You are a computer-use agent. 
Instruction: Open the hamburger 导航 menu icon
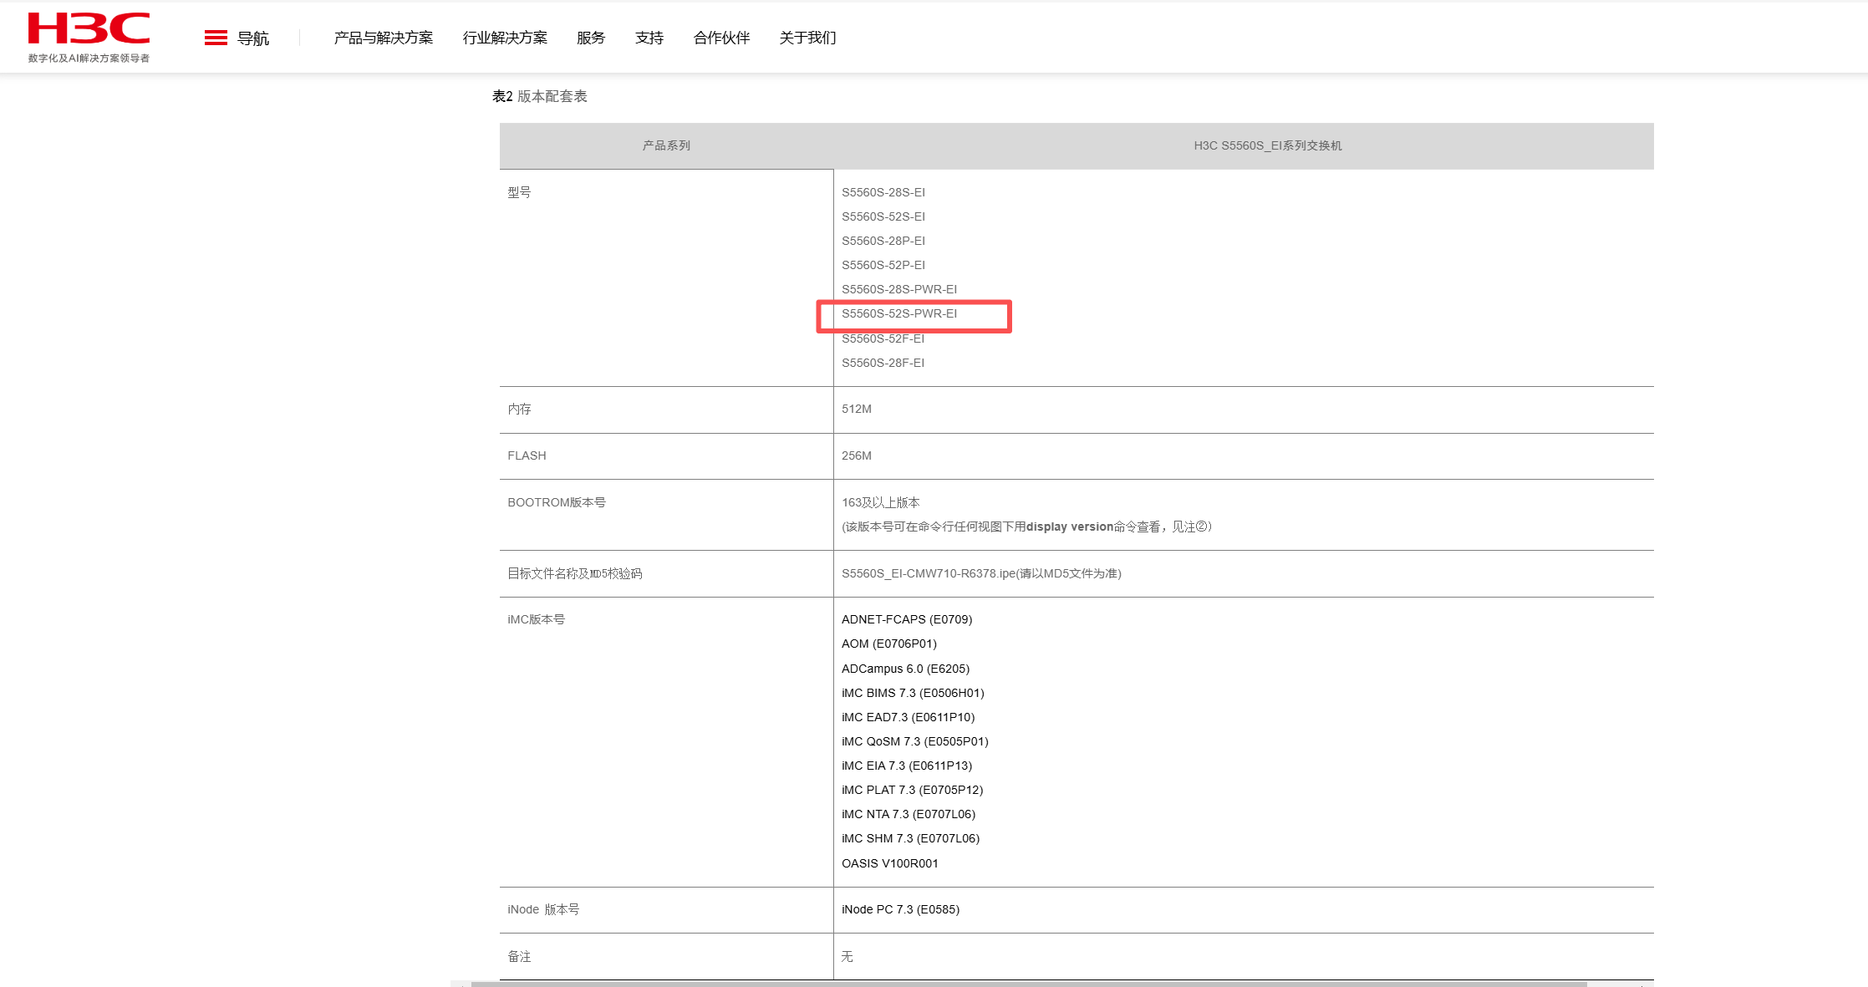(x=216, y=38)
